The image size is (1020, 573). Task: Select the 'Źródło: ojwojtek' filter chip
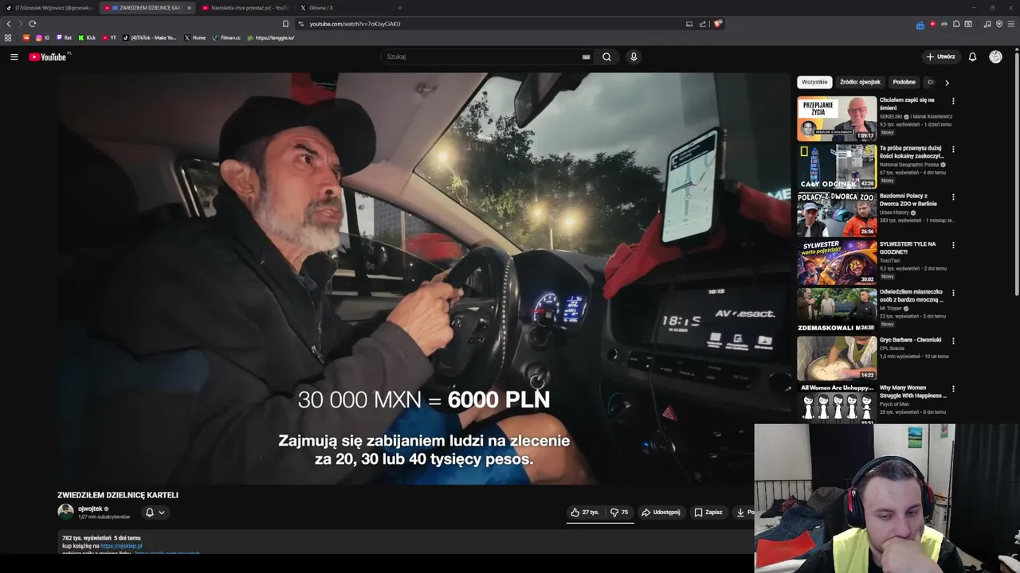(x=860, y=82)
